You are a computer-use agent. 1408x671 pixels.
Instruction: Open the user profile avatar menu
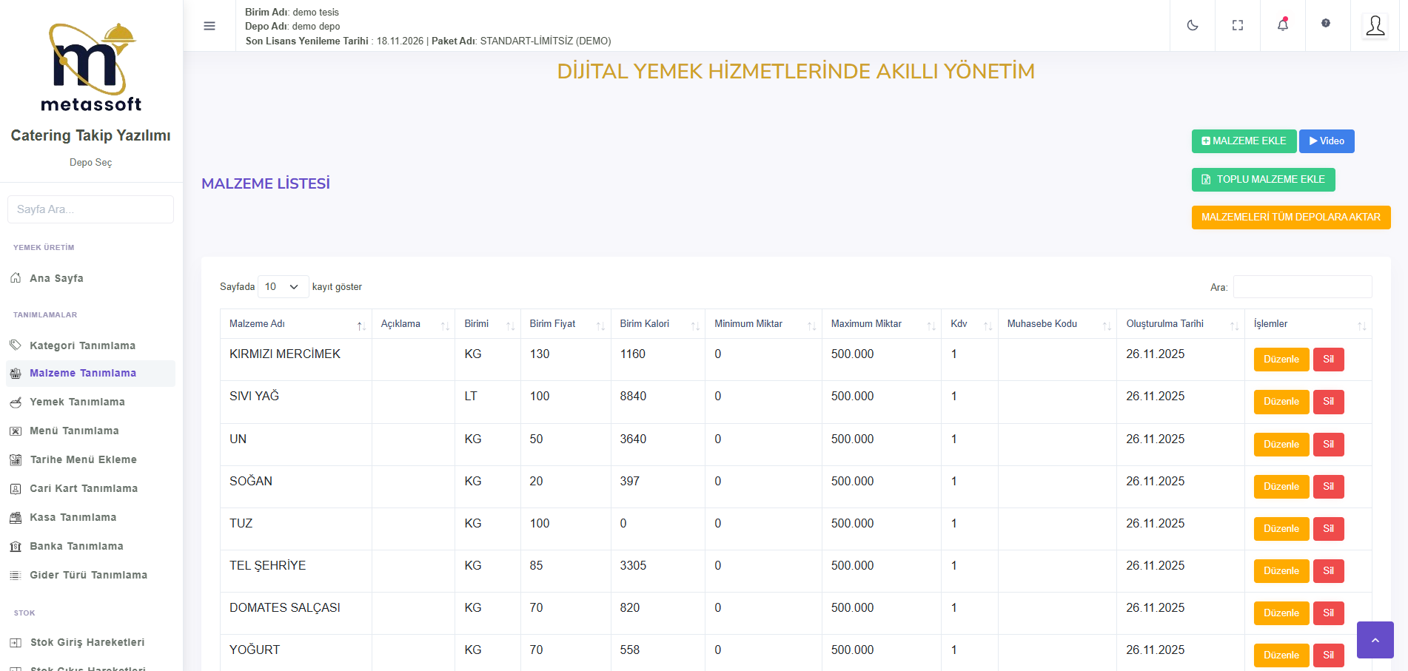tap(1375, 26)
